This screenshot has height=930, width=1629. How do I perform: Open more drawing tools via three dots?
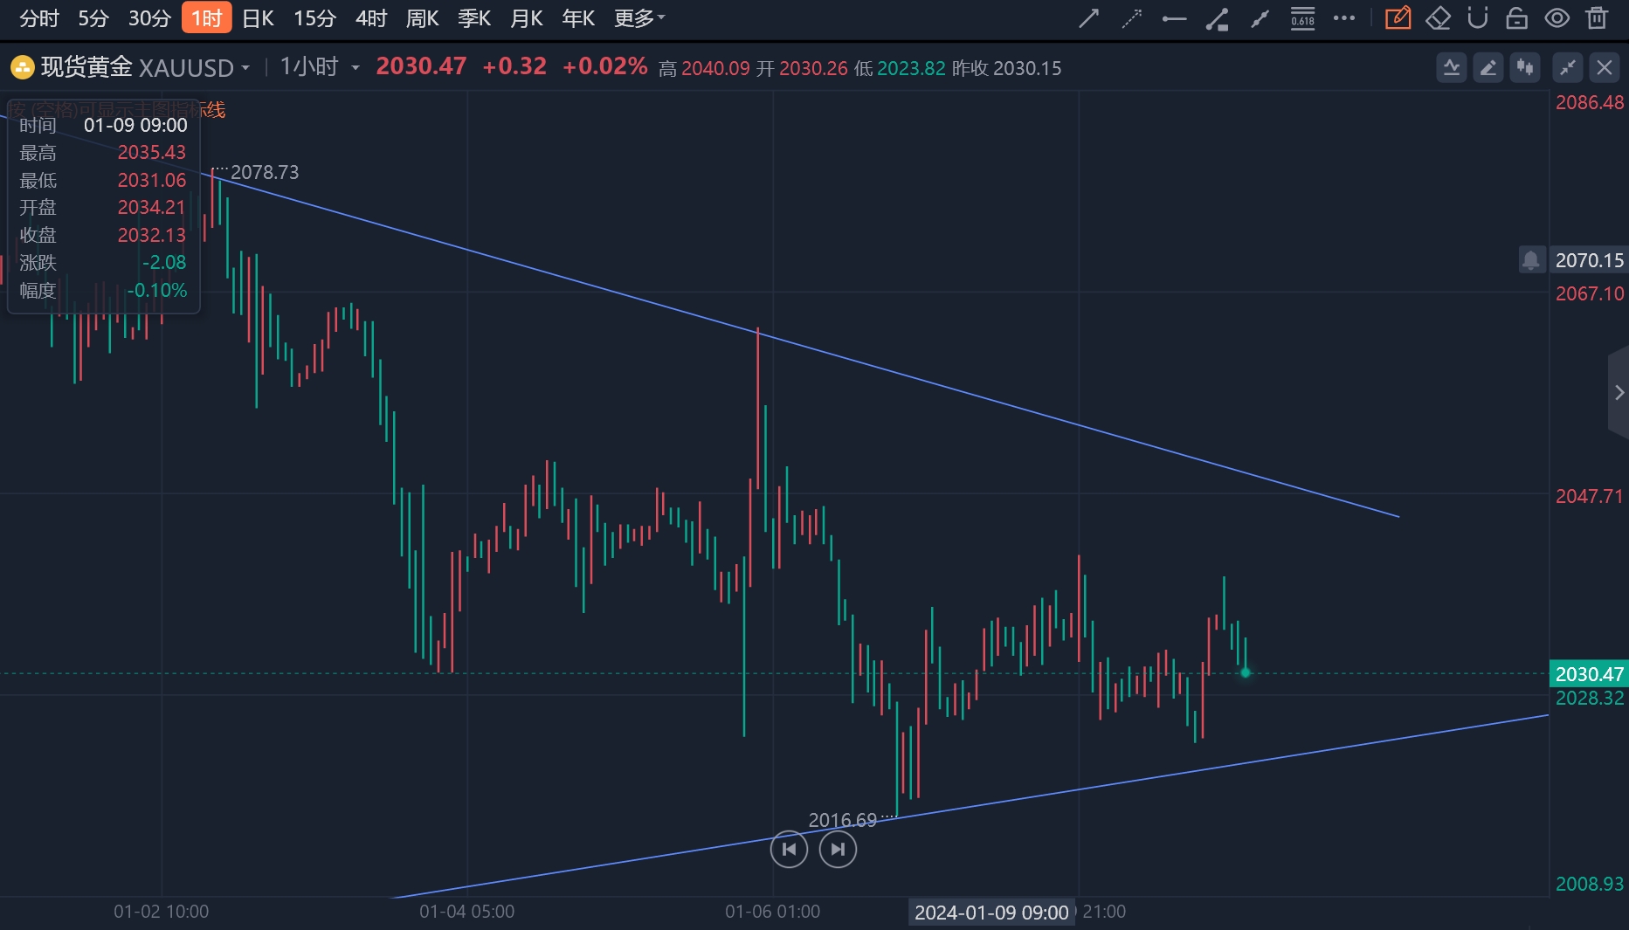tap(1344, 18)
